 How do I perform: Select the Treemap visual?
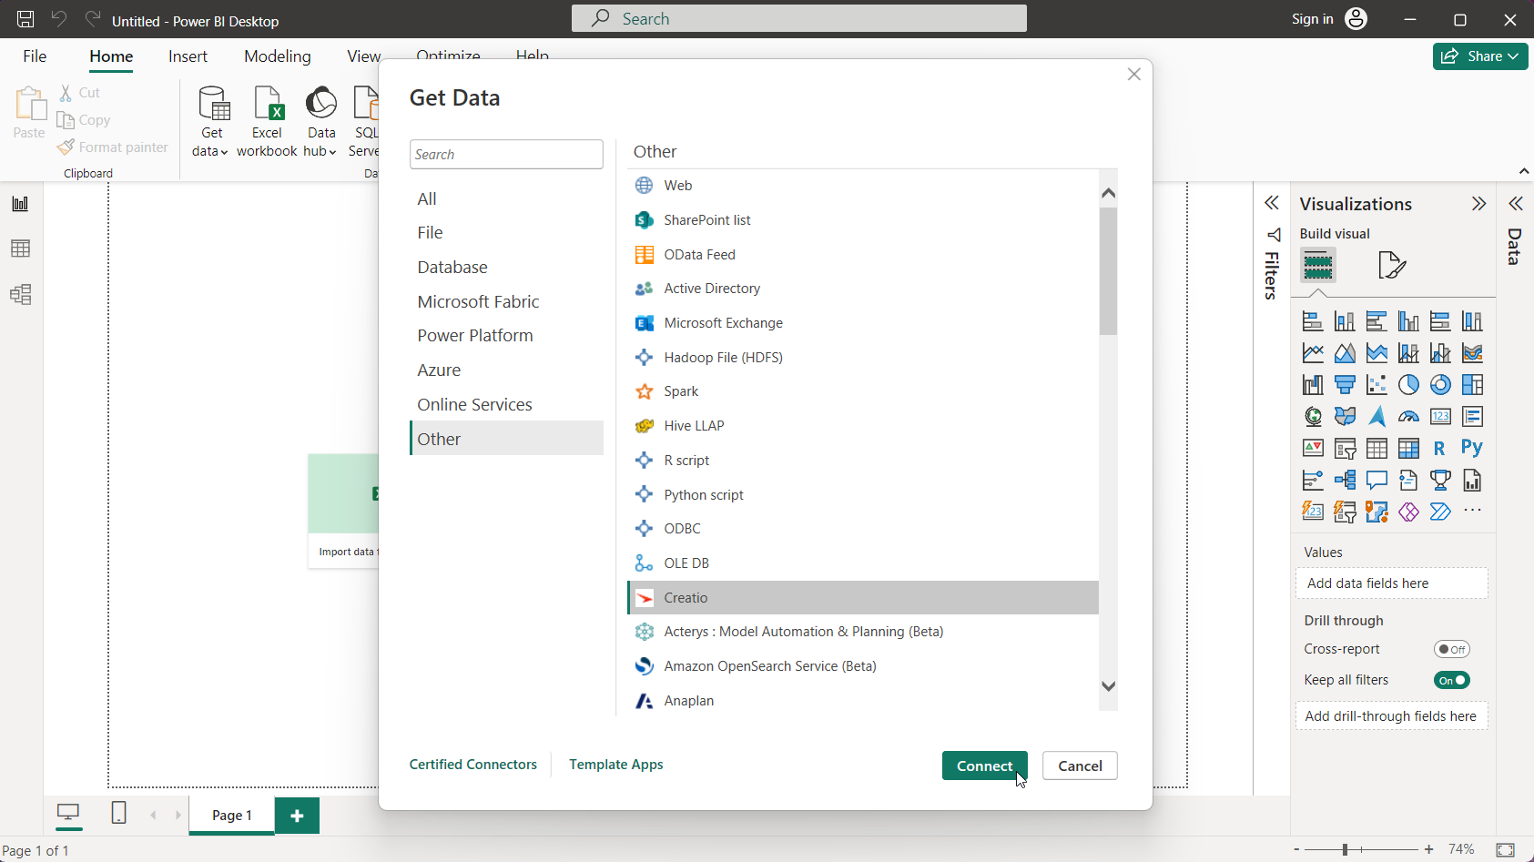coord(1472,385)
